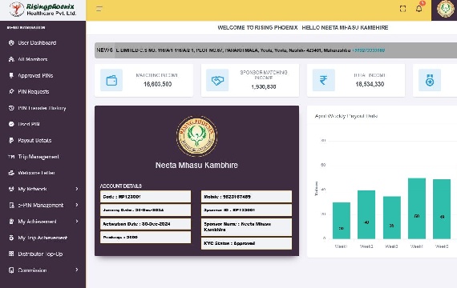Click the e-PIN Management sidebar icon

(11, 206)
